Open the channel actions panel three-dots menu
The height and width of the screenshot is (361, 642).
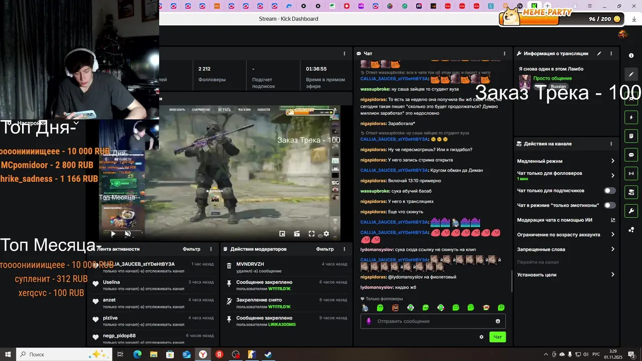611,144
